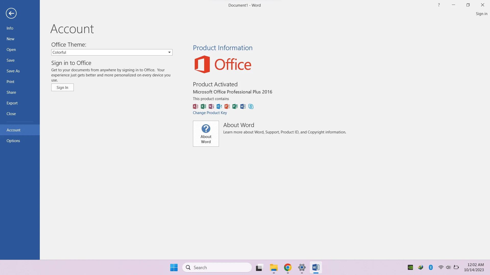Open the Help question mark in title bar
This screenshot has height=275, width=490.
click(439, 5)
